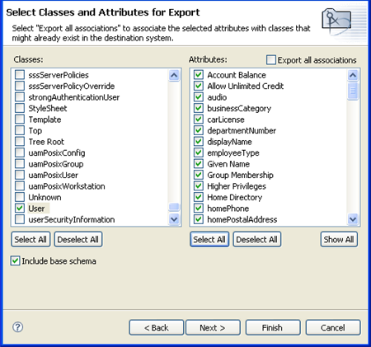The height and width of the screenshot is (347, 371).
Task: Untick the Given Name attribute
Action: point(199,164)
